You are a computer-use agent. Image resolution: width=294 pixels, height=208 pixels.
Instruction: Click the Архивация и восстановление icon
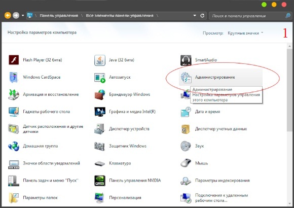click(x=14, y=94)
